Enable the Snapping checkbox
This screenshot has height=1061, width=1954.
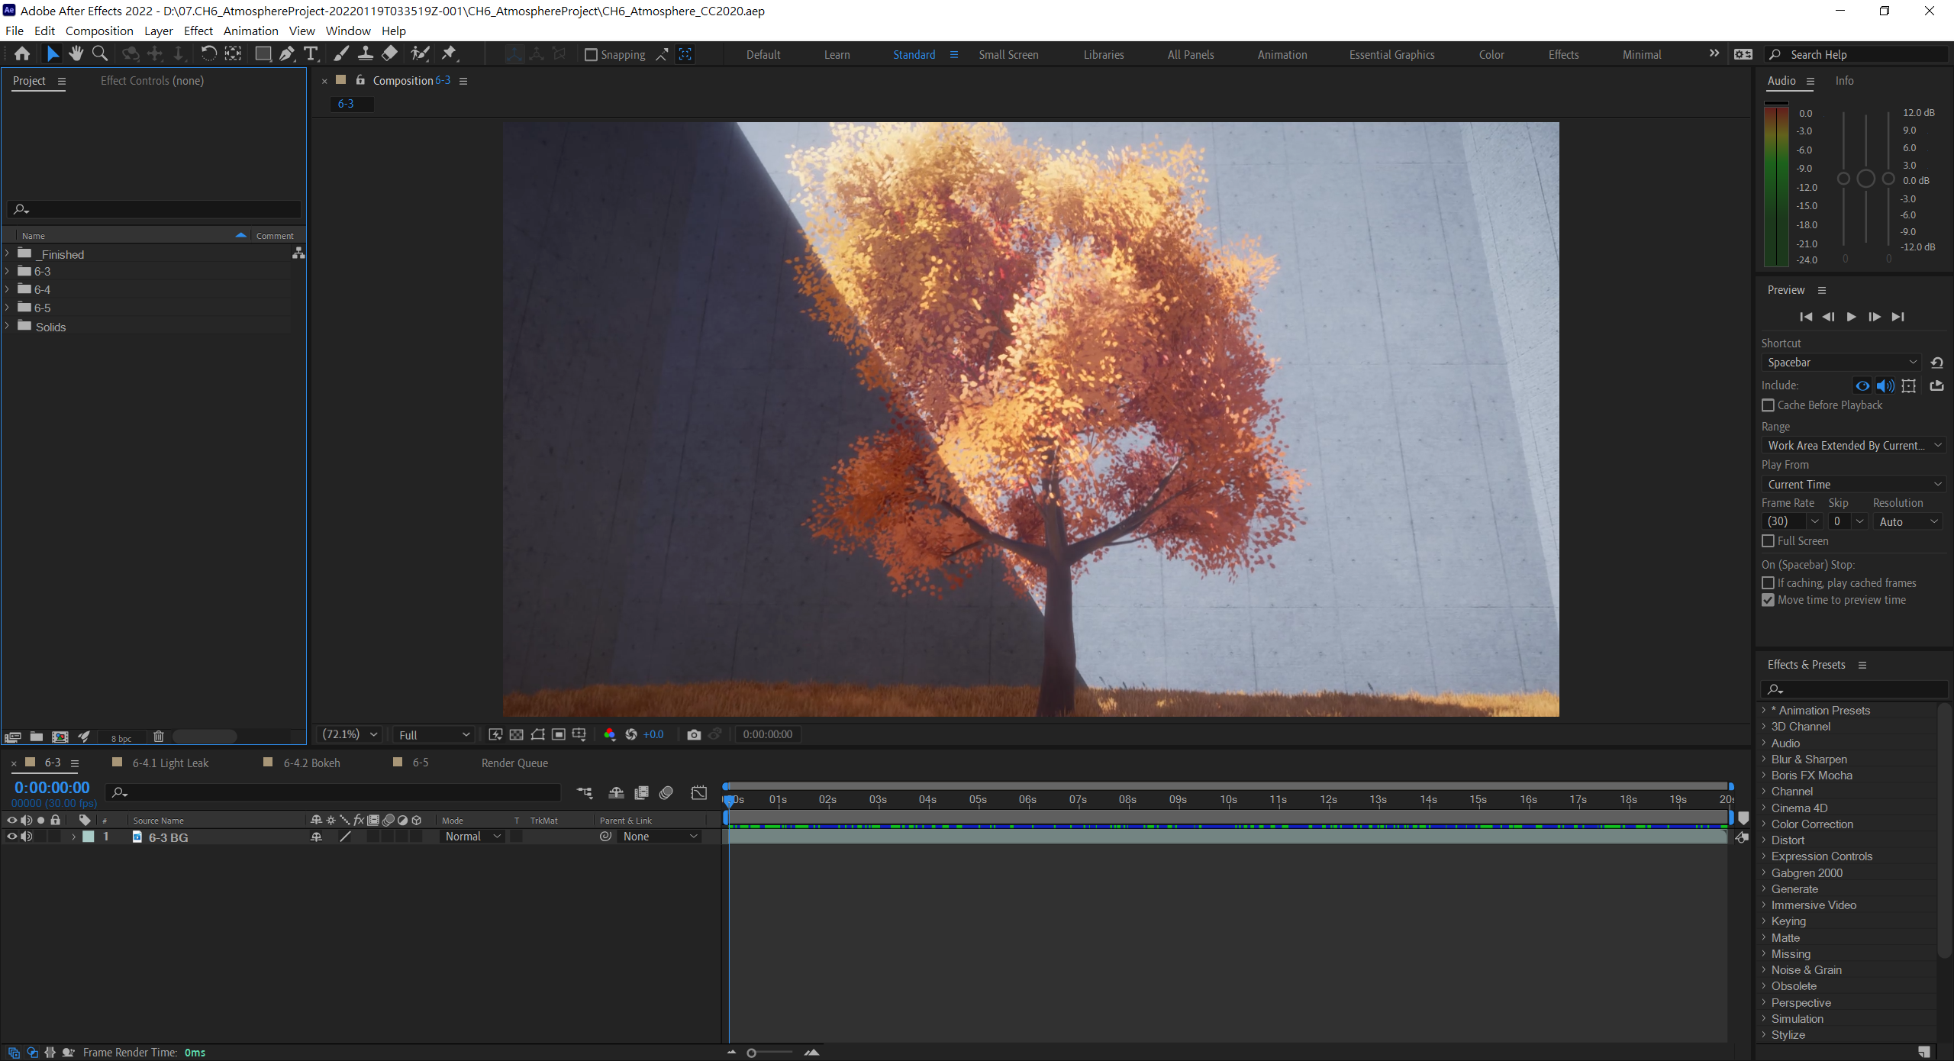[x=590, y=55]
